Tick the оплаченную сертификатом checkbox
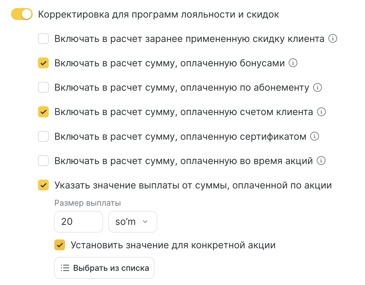This screenshot has height=285, width=365. click(43, 136)
